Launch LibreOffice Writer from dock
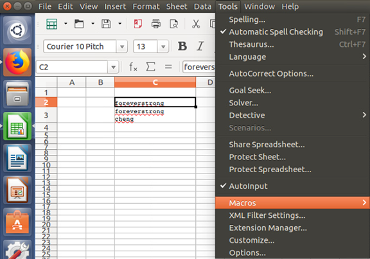This screenshot has height=259, width=370. pos(17,158)
